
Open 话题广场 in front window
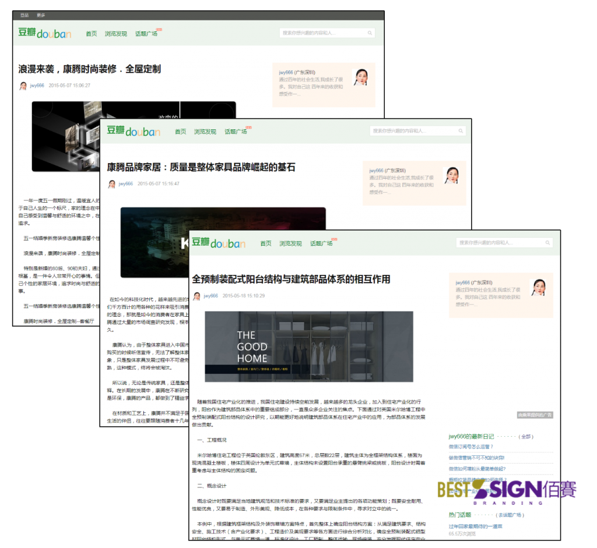[x=321, y=243]
